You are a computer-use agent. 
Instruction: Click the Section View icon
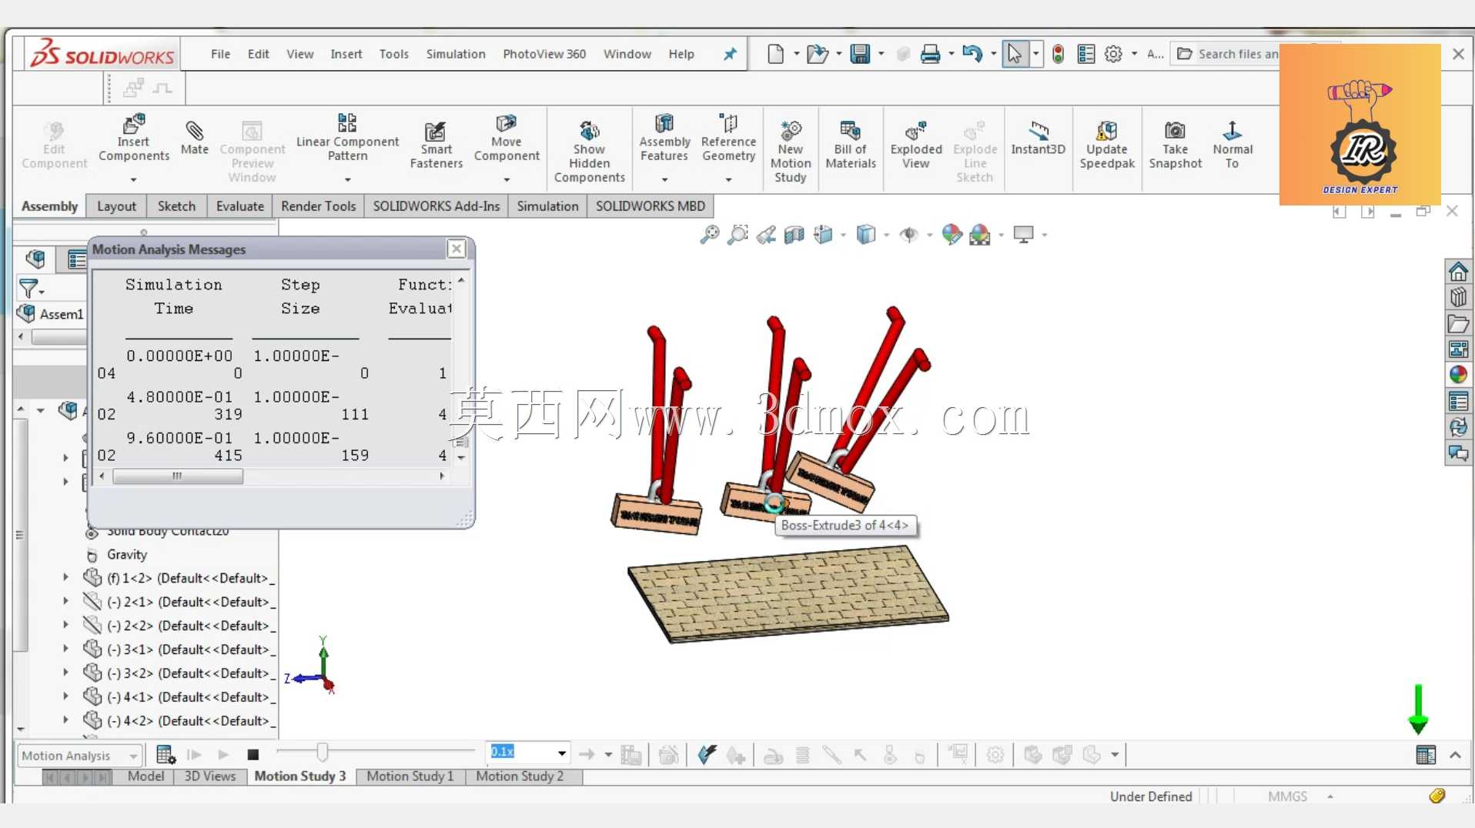coord(794,235)
